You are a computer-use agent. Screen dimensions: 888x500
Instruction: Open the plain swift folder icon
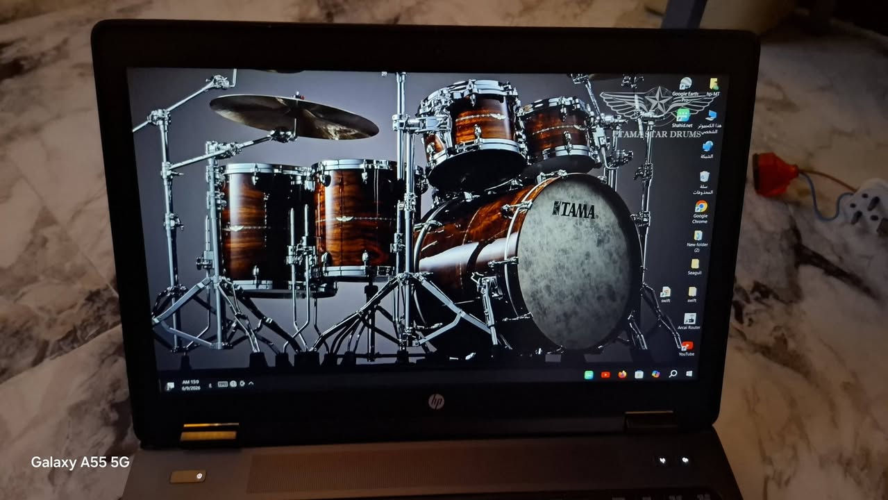(x=692, y=294)
